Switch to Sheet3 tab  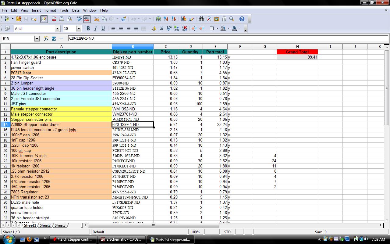click(x=60, y=225)
